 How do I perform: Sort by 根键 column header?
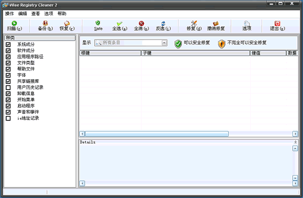pyautogui.click(x=110, y=53)
